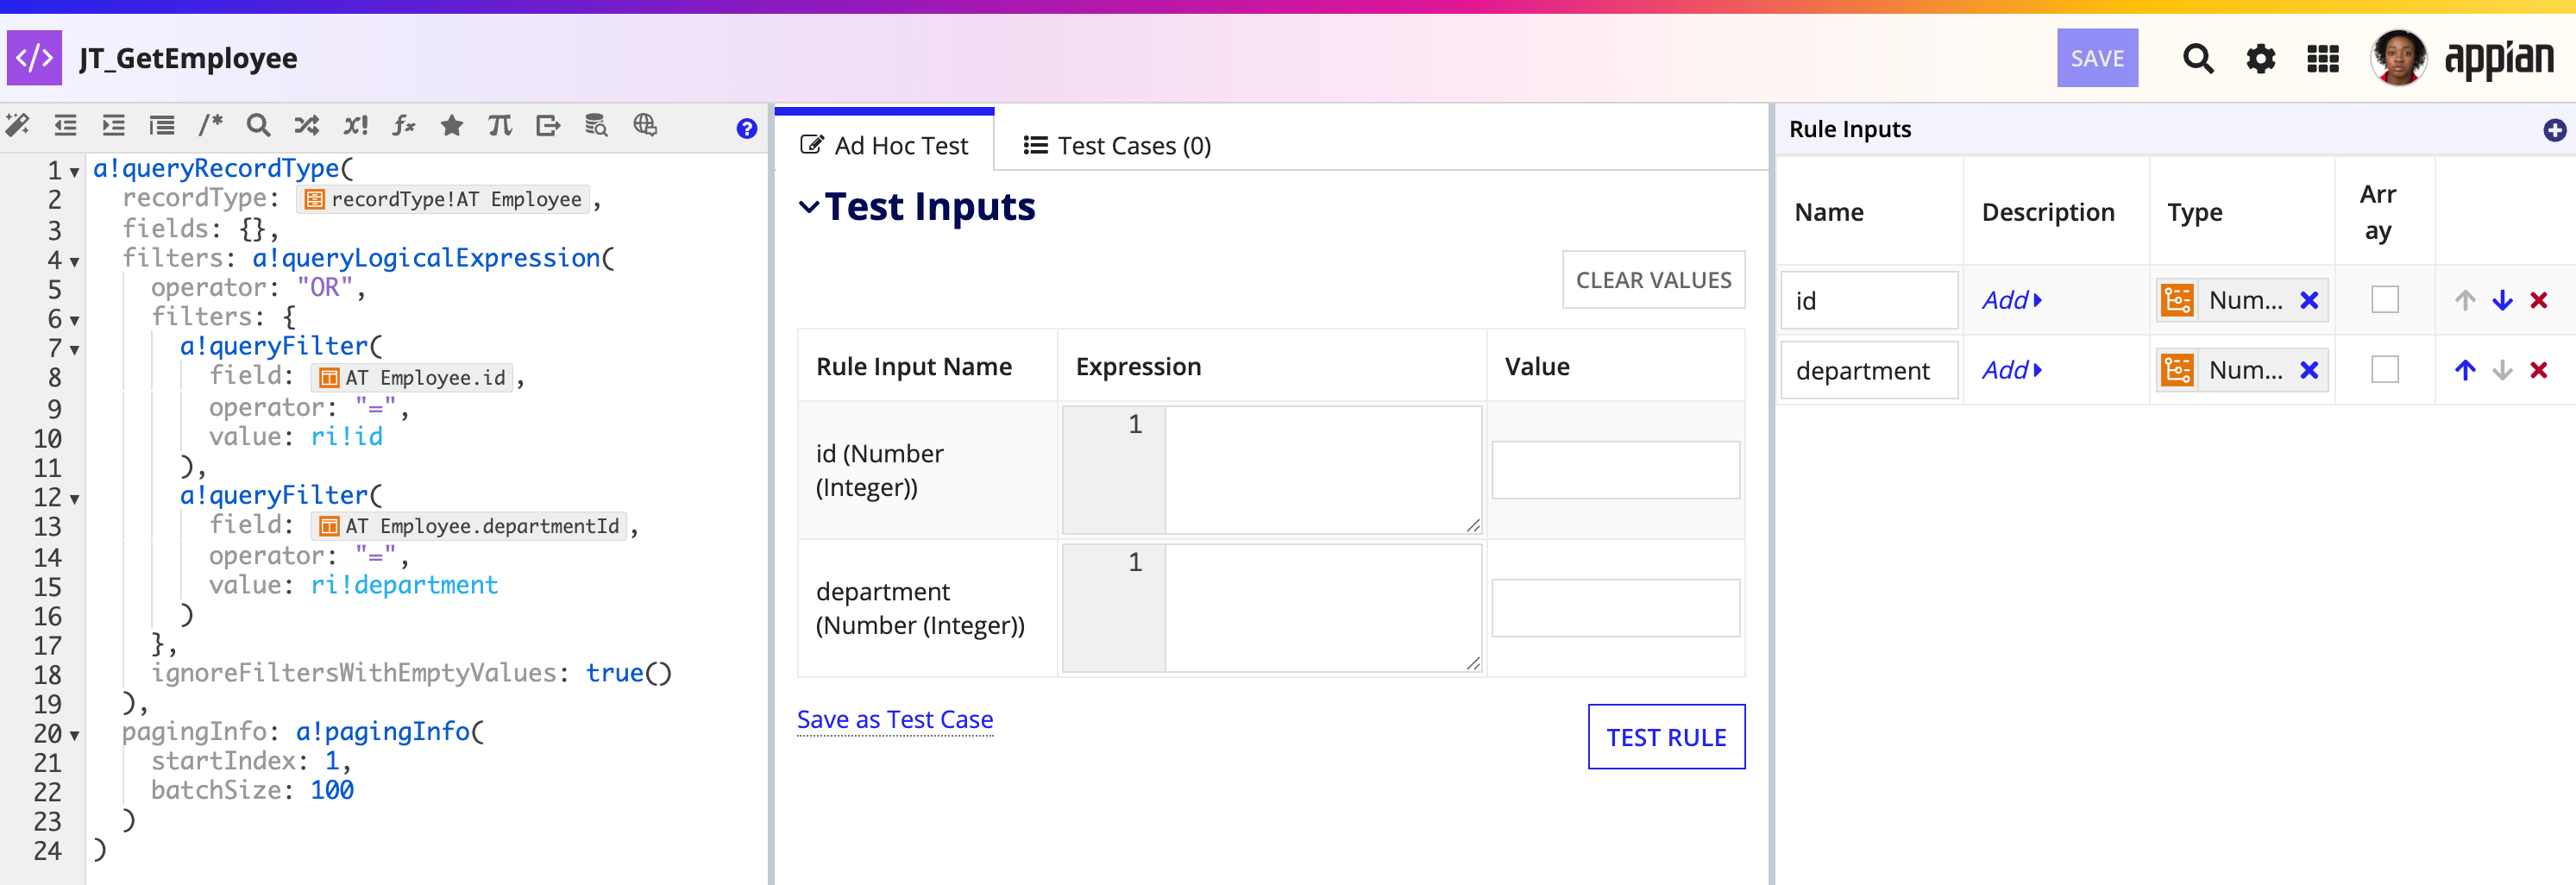Fold code at line 4 arrow

coord(74,262)
